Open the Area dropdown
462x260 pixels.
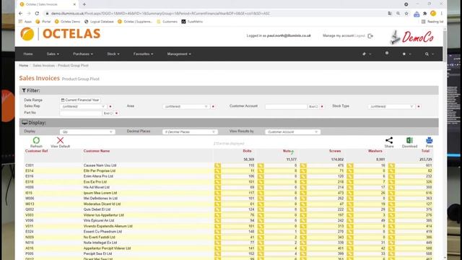[x=186, y=106]
